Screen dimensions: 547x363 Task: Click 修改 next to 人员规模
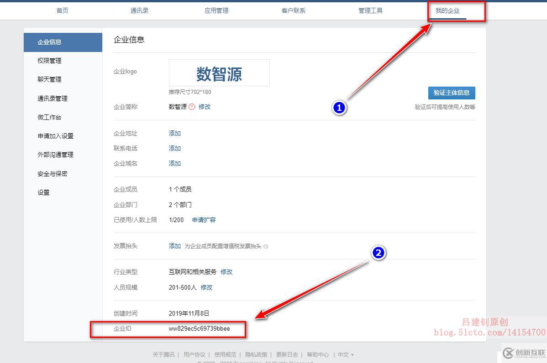point(206,287)
